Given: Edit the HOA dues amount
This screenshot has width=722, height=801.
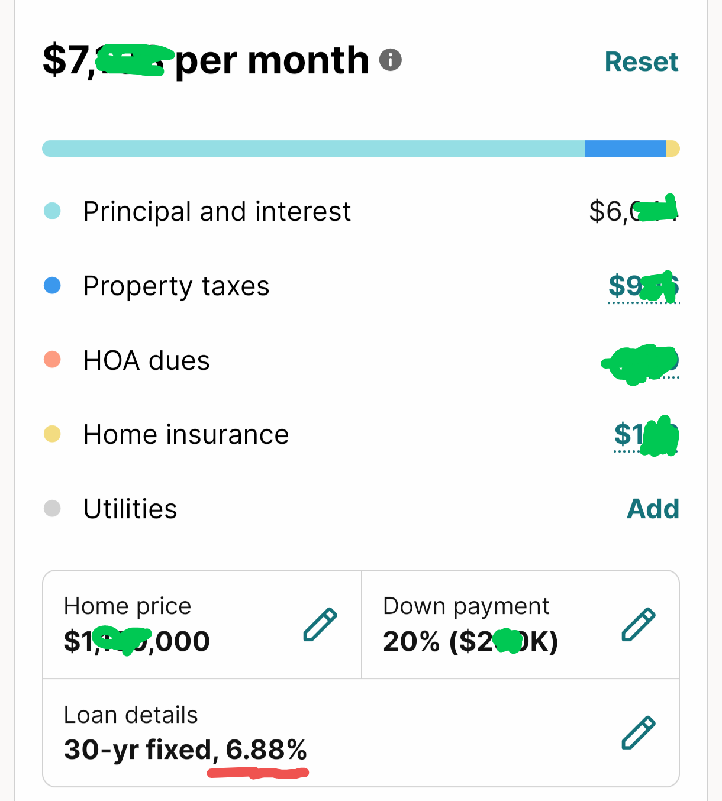Looking at the screenshot, I should click(641, 362).
